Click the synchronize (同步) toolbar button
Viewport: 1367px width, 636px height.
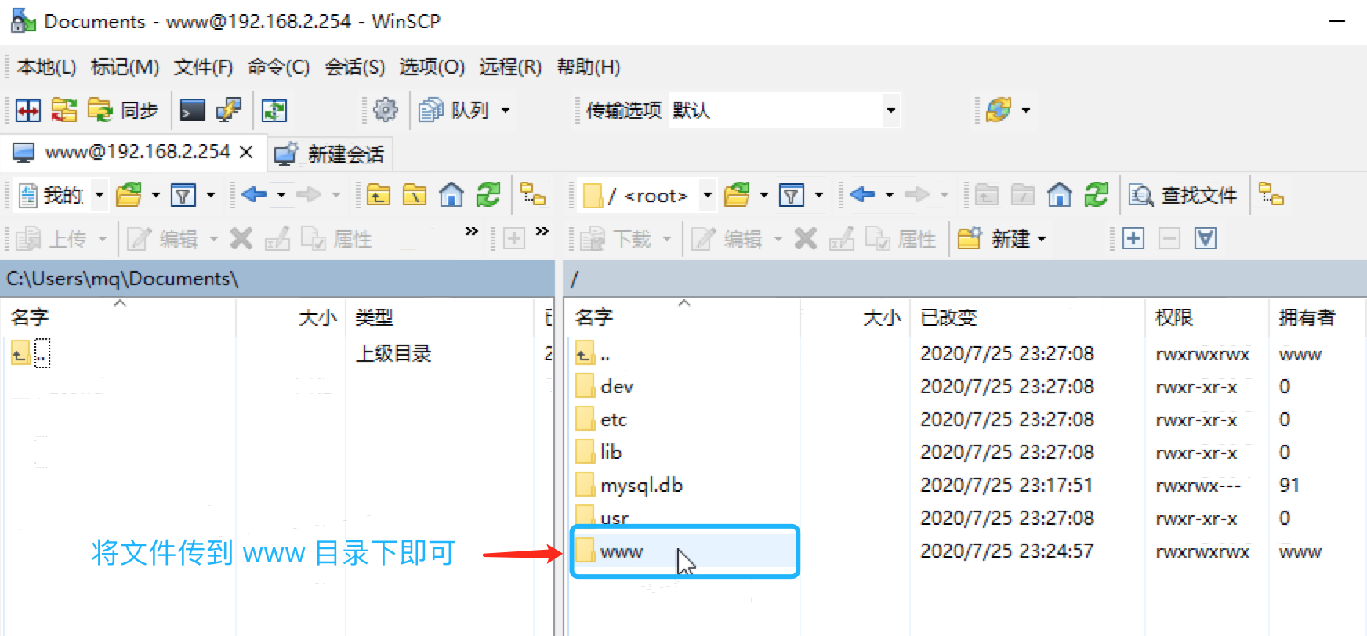click(124, 110)
